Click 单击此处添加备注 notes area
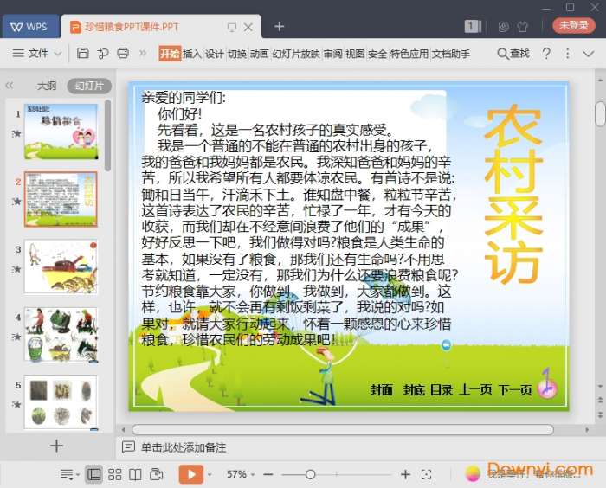Image resolution: width=606 pixels, height=488 pixels. [x=184, y=447]
